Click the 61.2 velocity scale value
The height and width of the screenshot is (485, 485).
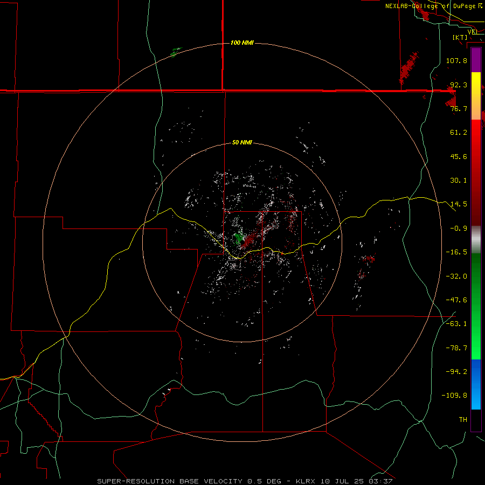459,133
